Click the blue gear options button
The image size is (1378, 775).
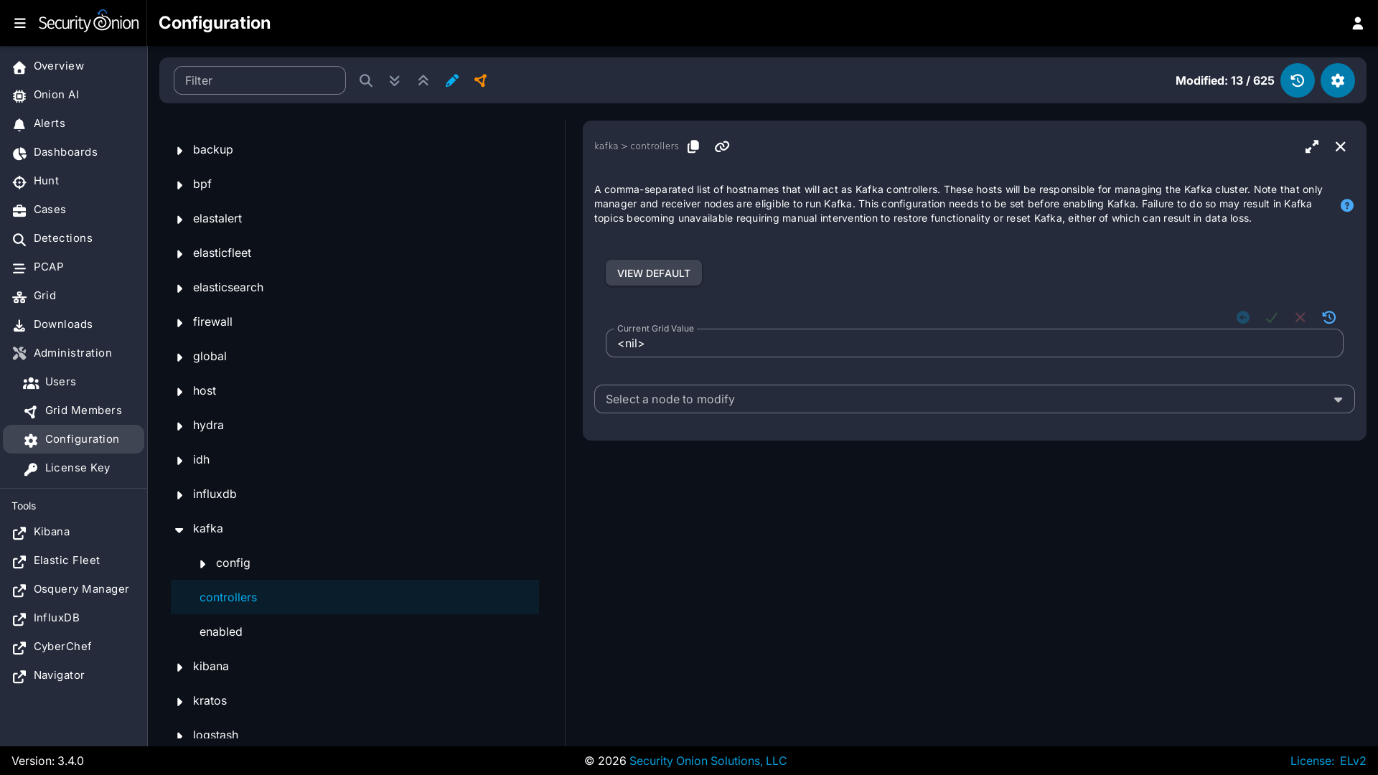click(1338, 80)
